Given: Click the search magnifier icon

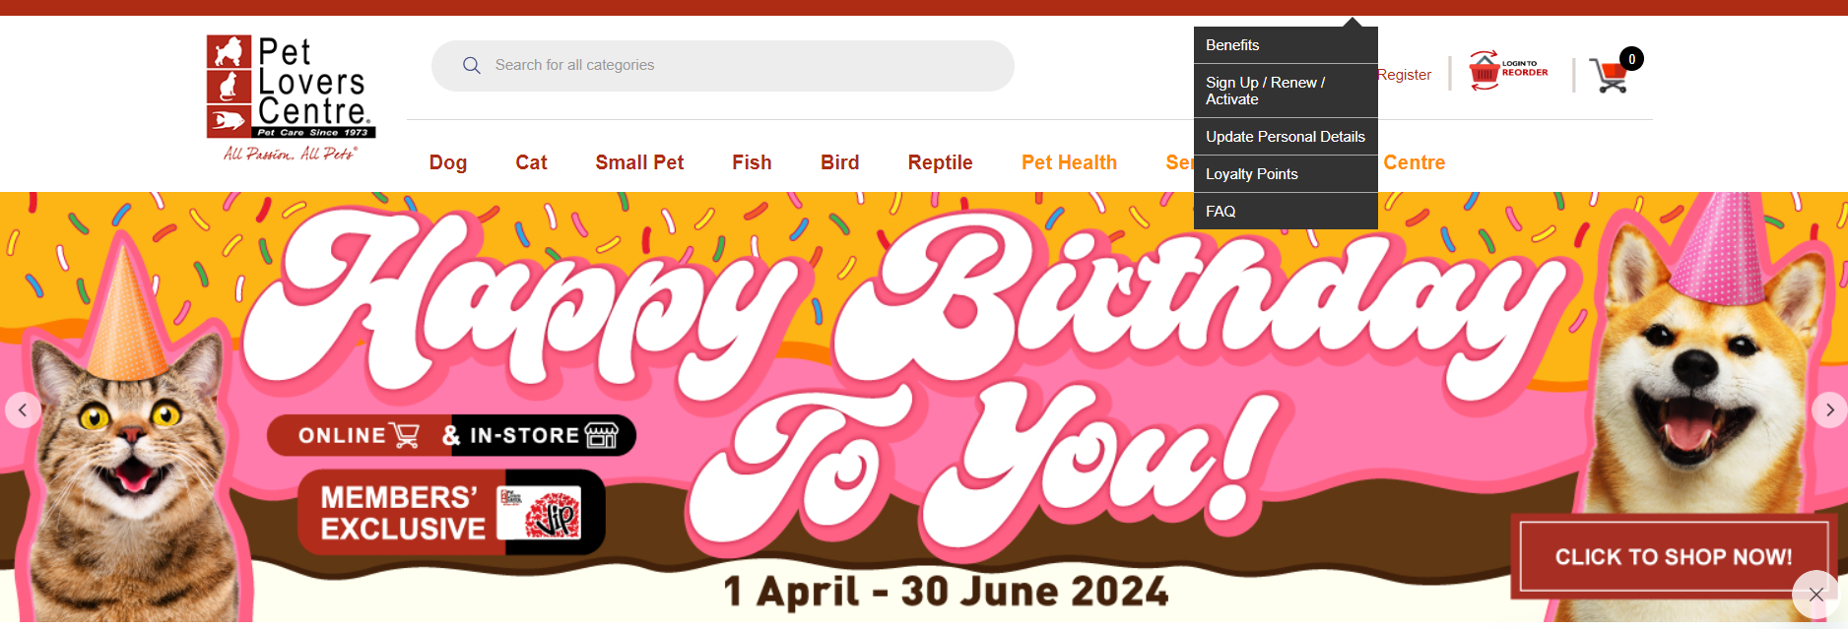Looking at the screenshot, I should [472, 65].
